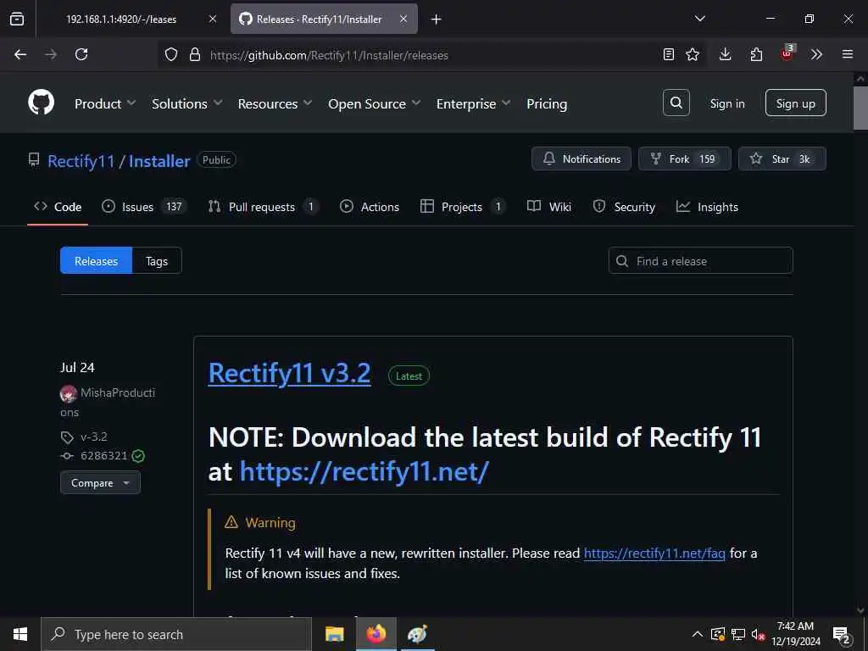Go to the Actions tab
Screen dimensions: 868x651
click(370, 207)
